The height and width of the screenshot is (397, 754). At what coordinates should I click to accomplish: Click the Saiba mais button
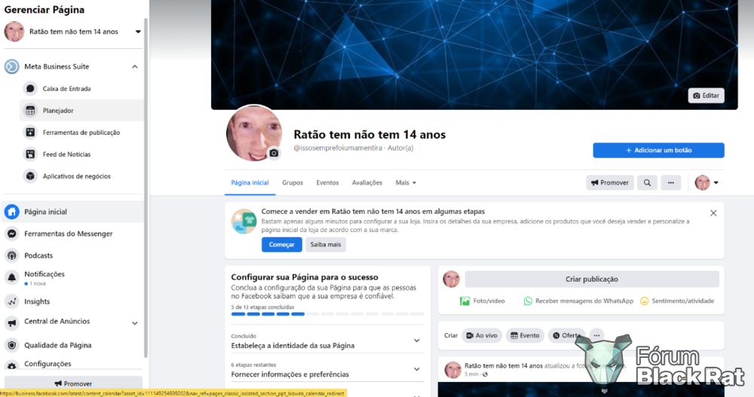pos(326,245)
